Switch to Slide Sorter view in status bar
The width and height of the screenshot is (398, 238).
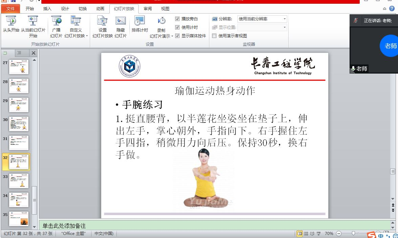point(306,234)
